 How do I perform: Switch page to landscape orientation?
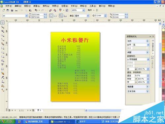coord(55,16)
